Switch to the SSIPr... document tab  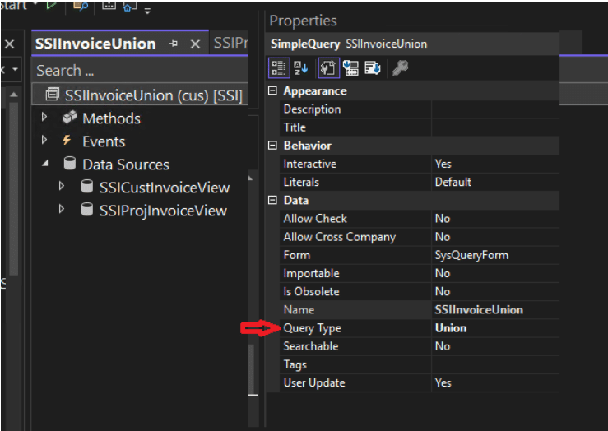230,44
